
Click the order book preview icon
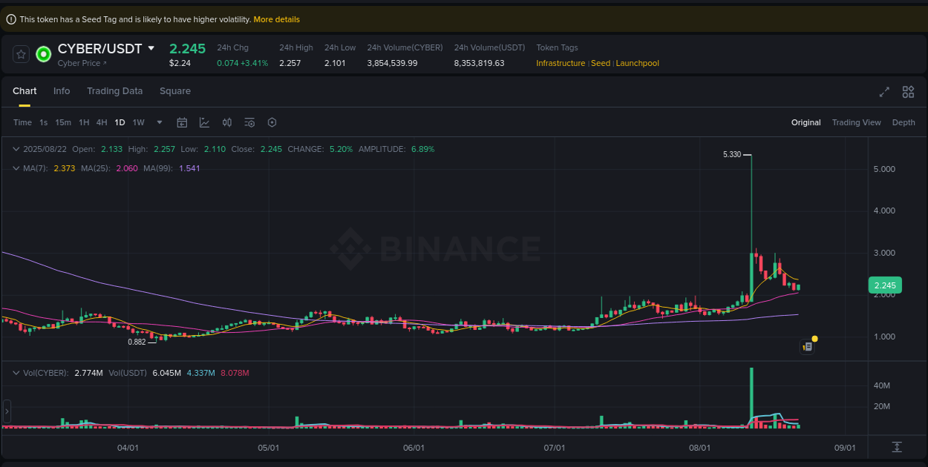pos(807,346)
